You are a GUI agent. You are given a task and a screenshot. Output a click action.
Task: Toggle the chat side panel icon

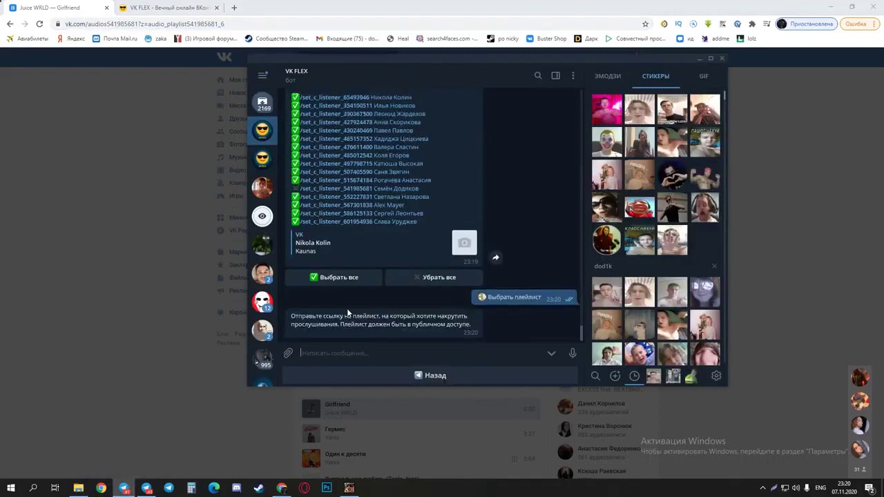coord(555,76)
